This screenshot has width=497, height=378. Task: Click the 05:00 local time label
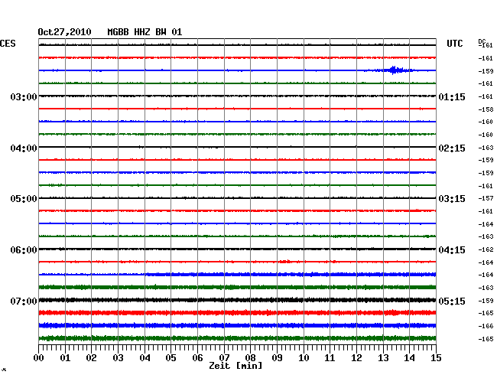coord(24,199)
